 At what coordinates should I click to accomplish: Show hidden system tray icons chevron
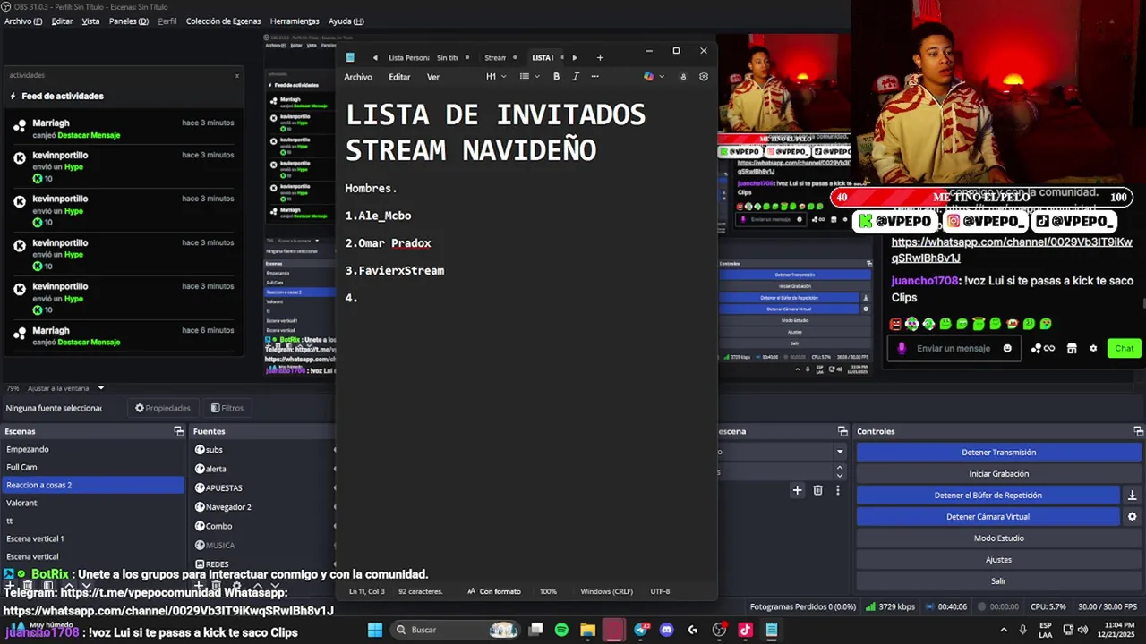pos(1003,630)
